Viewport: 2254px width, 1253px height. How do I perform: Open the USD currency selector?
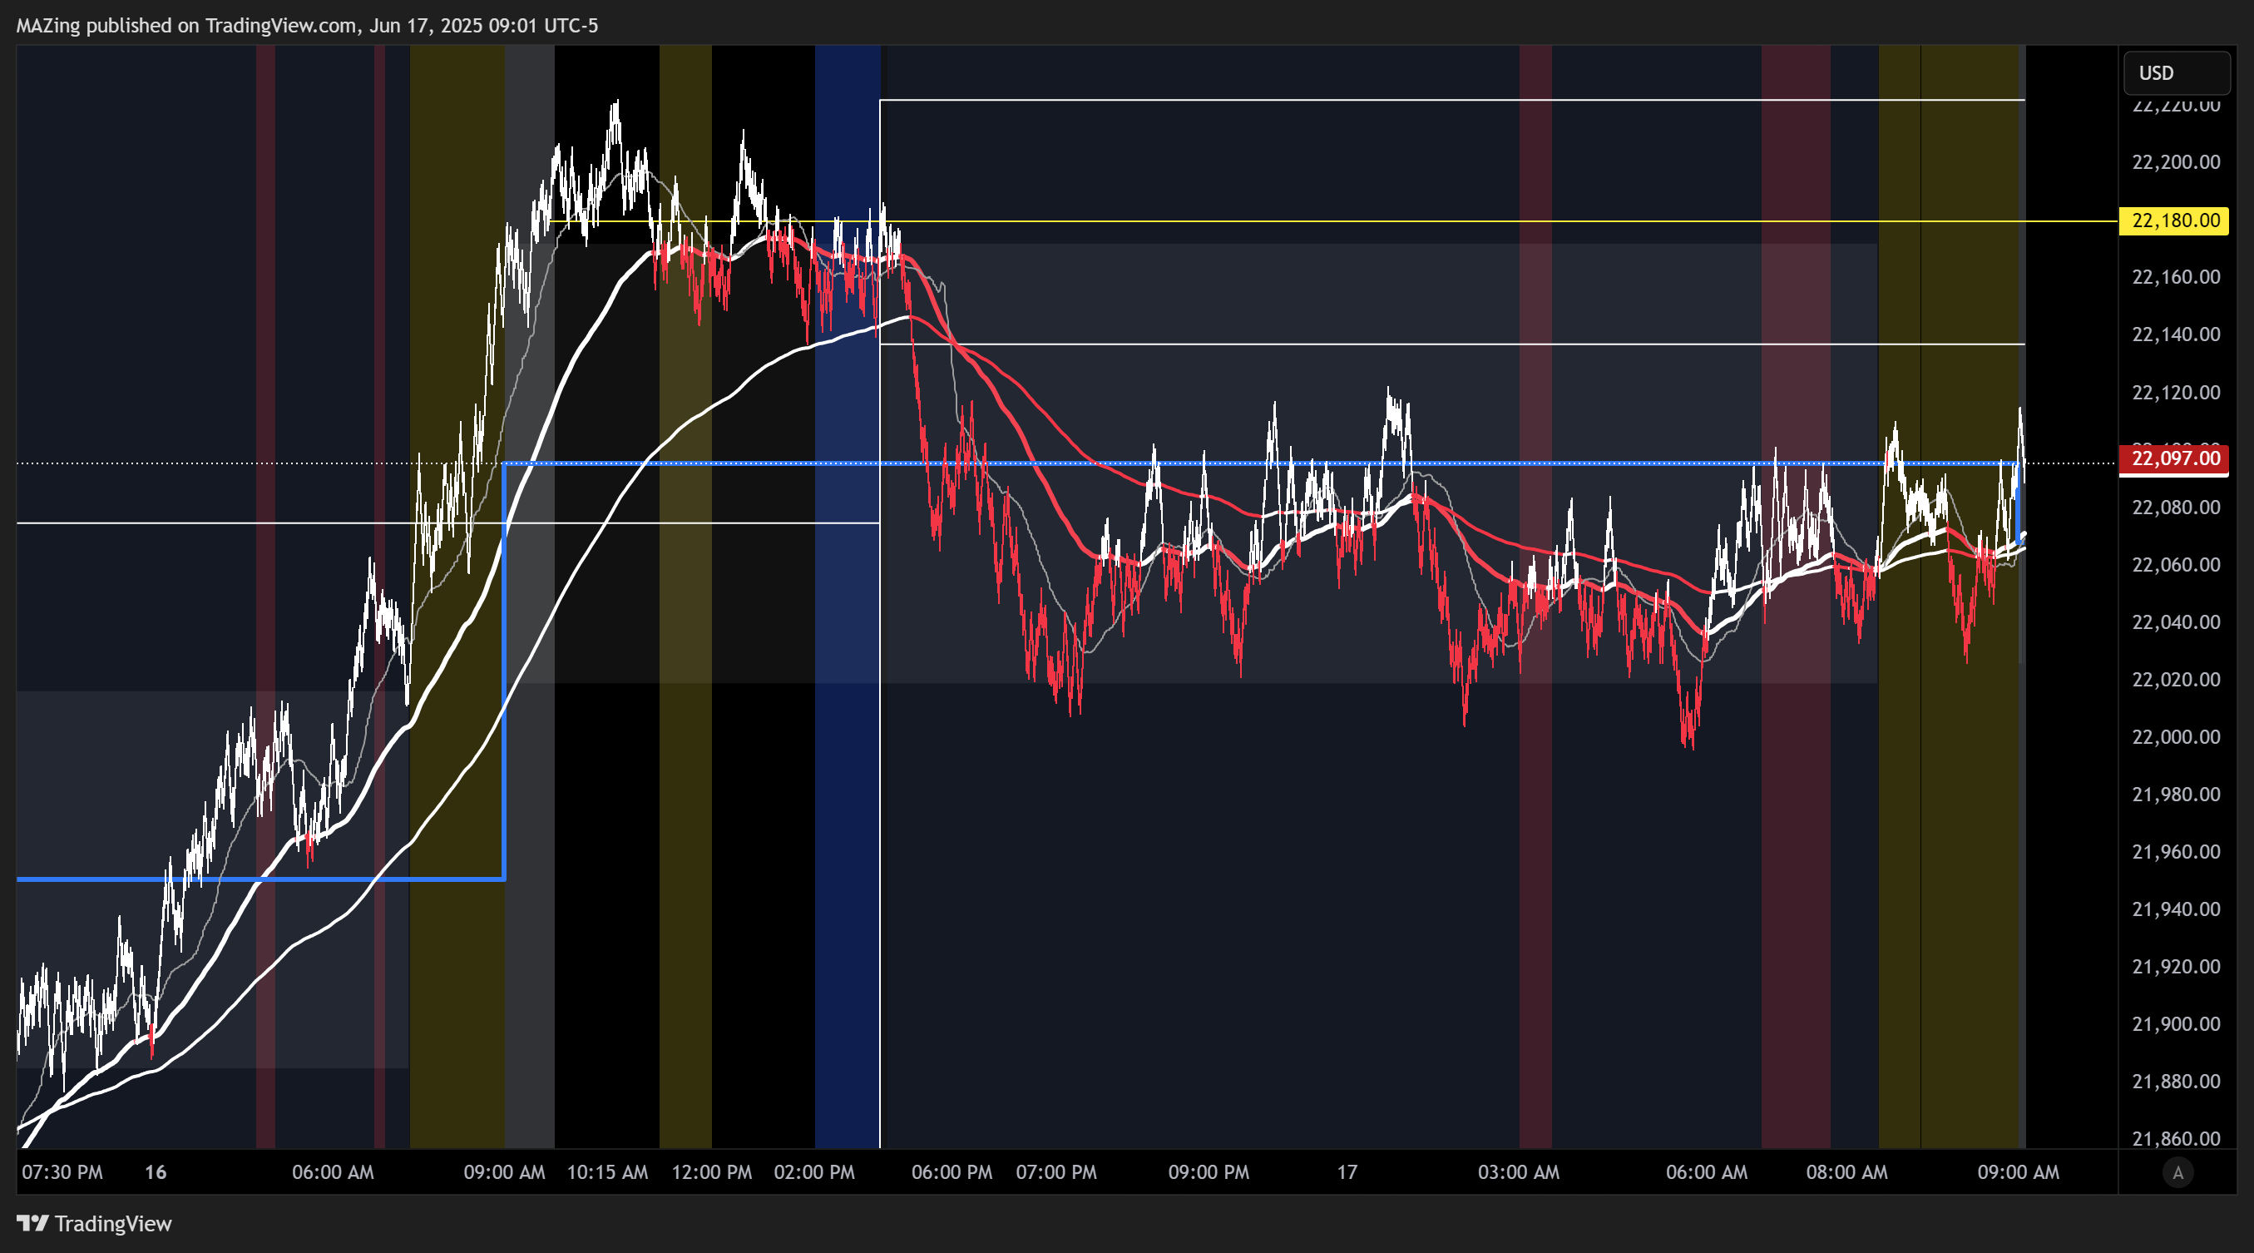(x=2176, y=72)
